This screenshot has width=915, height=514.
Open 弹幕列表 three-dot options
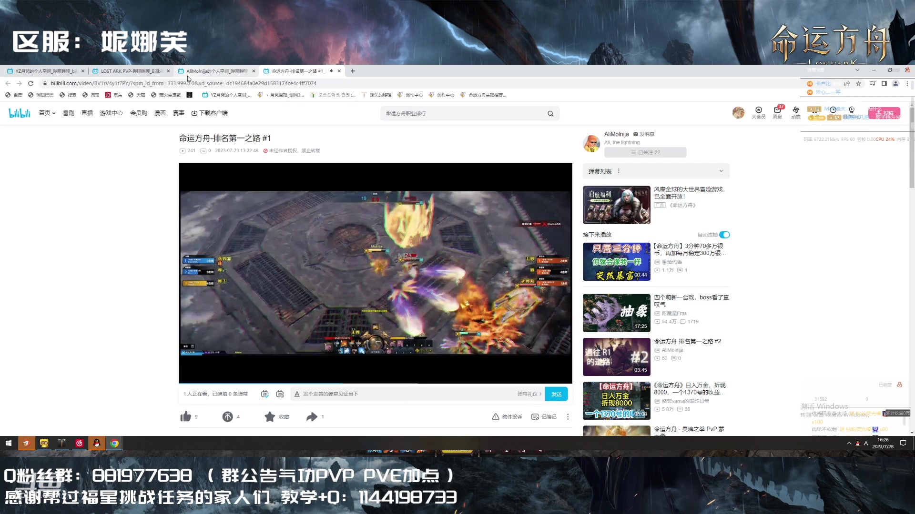click(x=619, y=171)
